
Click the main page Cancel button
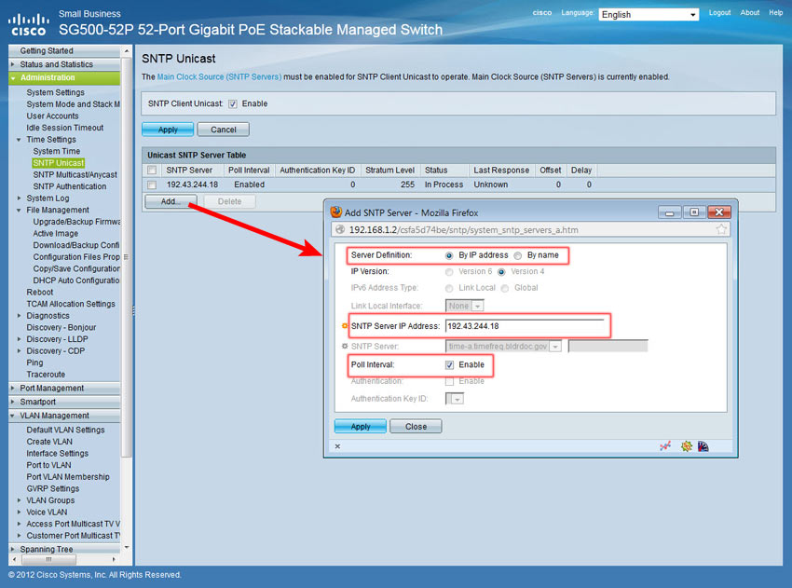tap(224, 130)
